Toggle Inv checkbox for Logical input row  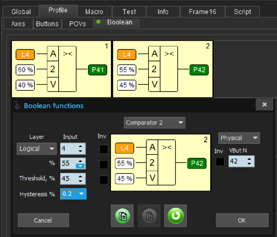click(104, 149)
